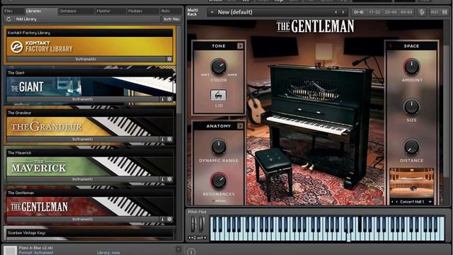Expand The Giant Instruments bar

83,99
